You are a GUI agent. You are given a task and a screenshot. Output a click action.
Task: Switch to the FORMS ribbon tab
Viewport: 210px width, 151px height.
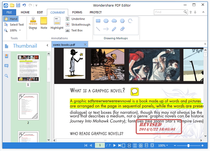tap(77, 12)
